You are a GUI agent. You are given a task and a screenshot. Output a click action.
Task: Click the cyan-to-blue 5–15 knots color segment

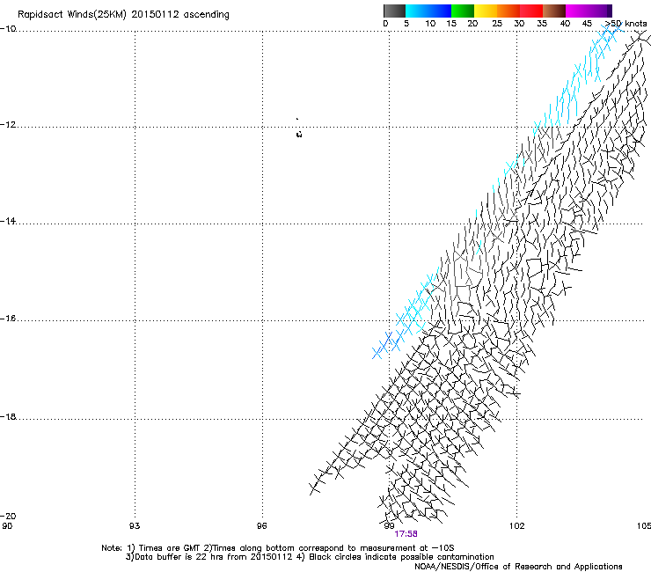coord(428,11)
